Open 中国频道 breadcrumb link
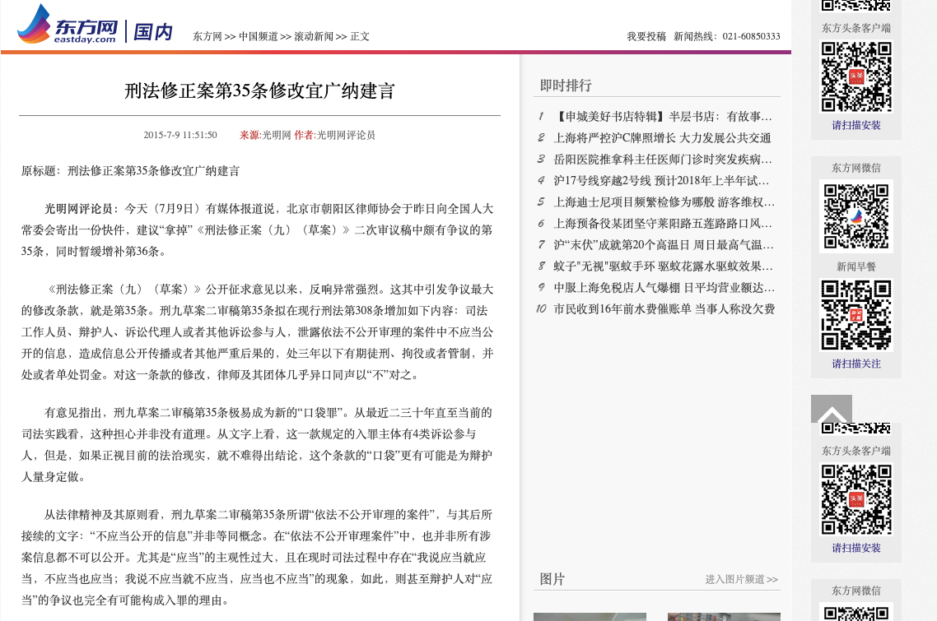 click(x=258, y=36)
